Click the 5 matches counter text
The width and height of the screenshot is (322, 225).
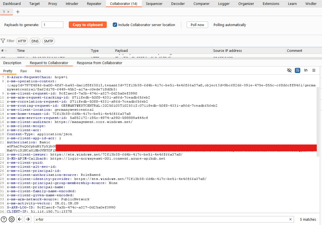pyautogui.click(x=308, y=220)
